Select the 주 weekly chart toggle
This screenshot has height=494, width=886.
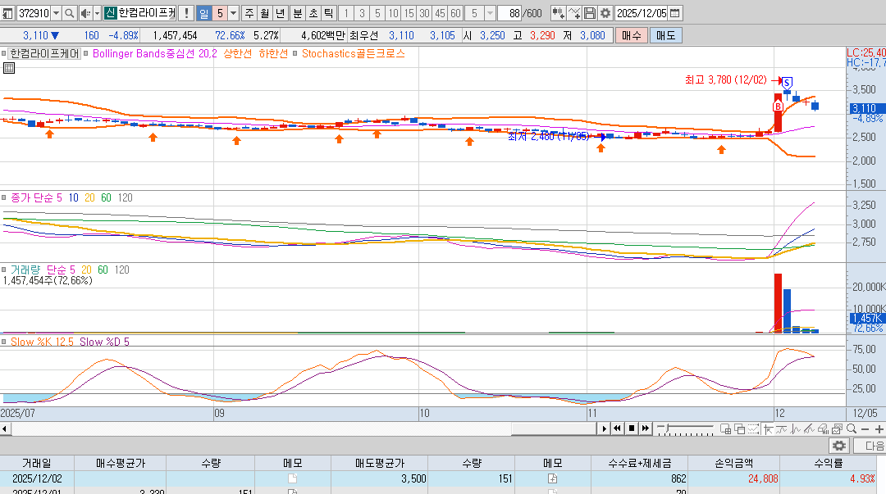(x=249, y=13)
